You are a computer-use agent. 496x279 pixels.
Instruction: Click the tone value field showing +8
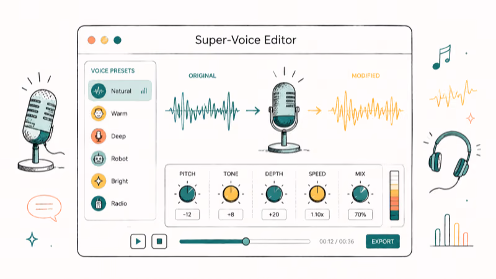pyautogui.click(x=231, y=215)
